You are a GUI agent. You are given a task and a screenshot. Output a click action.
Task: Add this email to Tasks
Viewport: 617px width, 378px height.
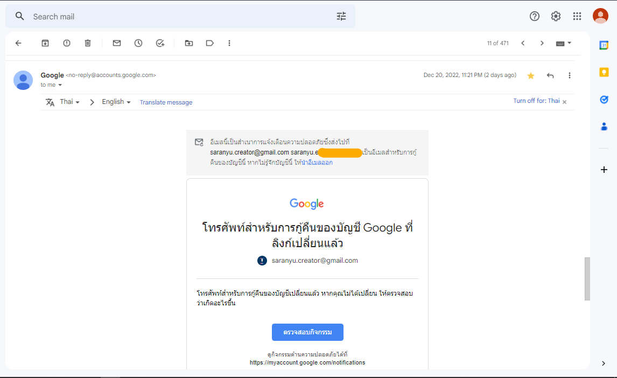[x=160, y=43]
